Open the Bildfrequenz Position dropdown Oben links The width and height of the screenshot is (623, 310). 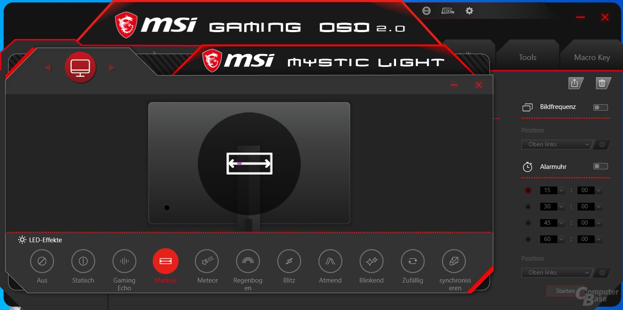pyautogui.click(x=556, y=144)
